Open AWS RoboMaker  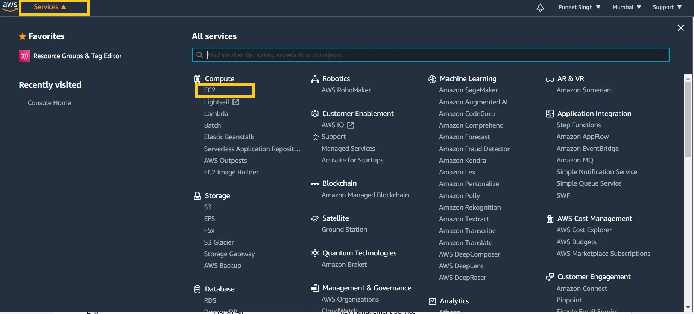[346, 90]
